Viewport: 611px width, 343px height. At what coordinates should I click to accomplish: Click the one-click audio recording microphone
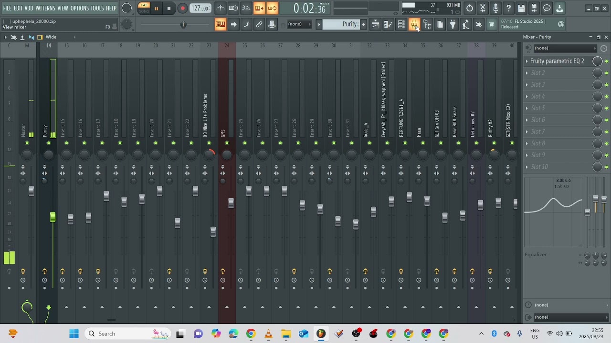(496, 8)
